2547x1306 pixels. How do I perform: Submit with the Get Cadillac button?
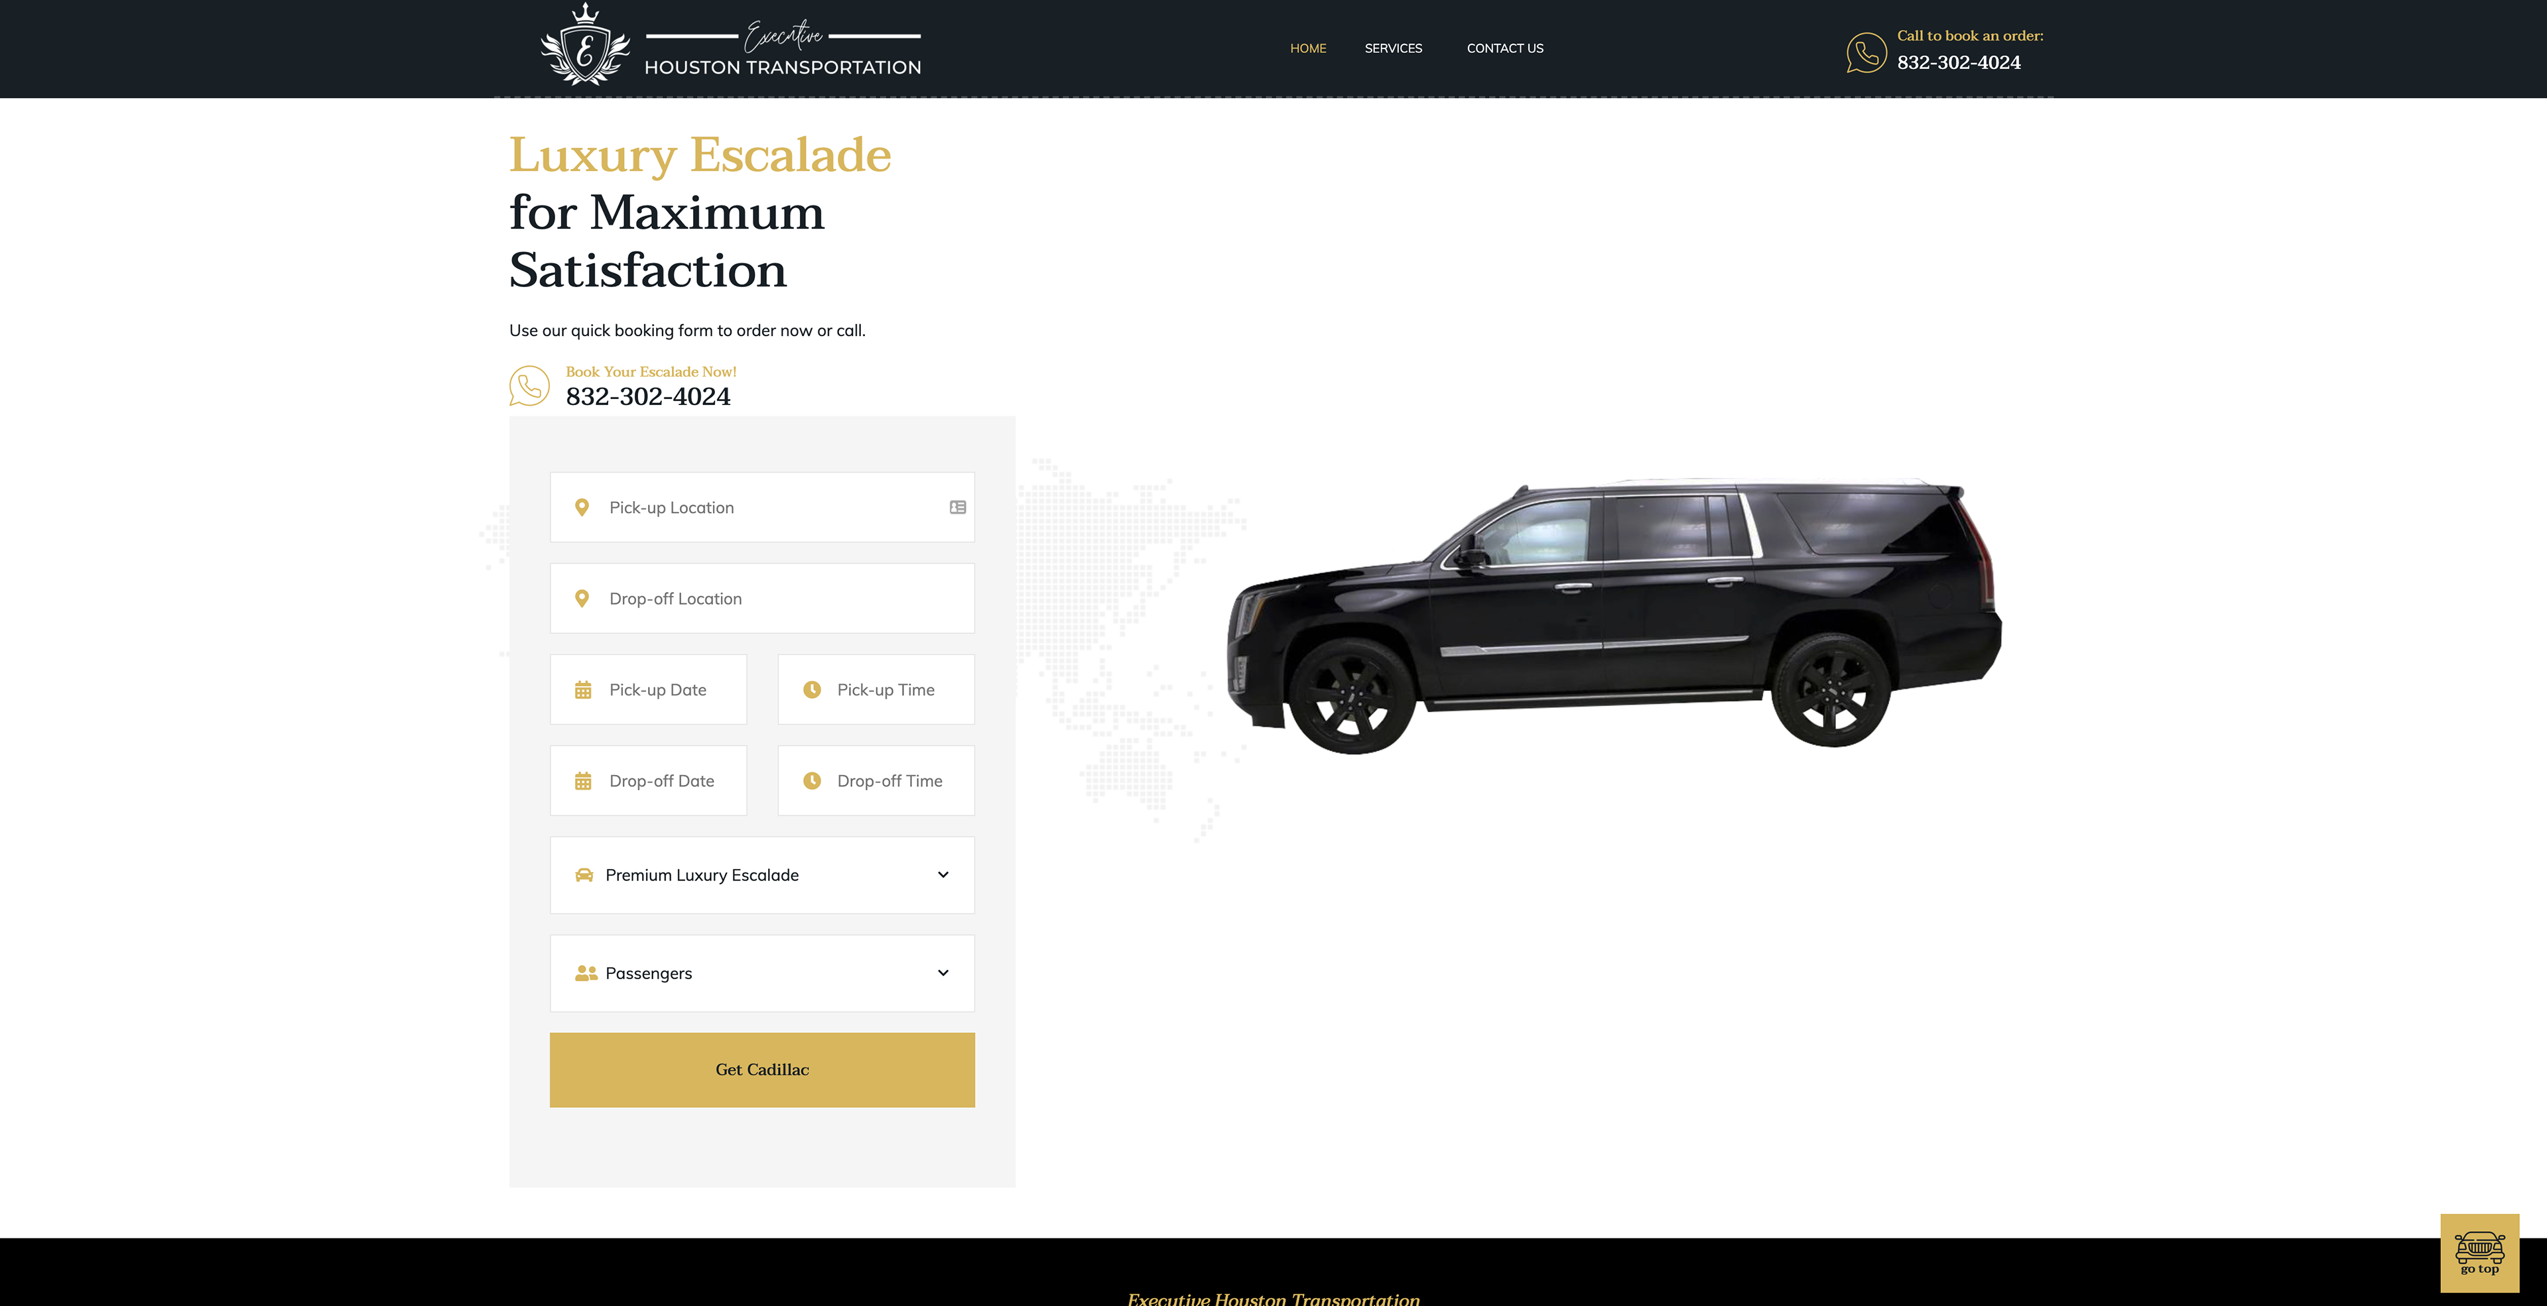[762, 1070]
